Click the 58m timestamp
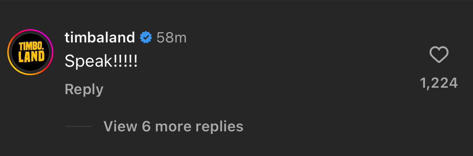This screenshot has height=156, width=473. tap(172, 38)
